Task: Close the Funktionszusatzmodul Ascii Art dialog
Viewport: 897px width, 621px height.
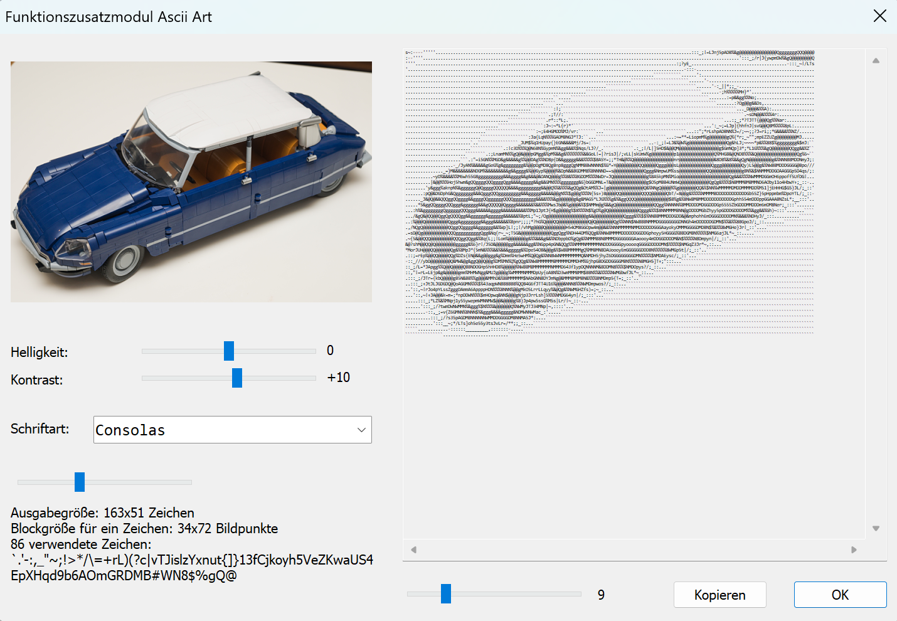Action: tap(879, 16)
